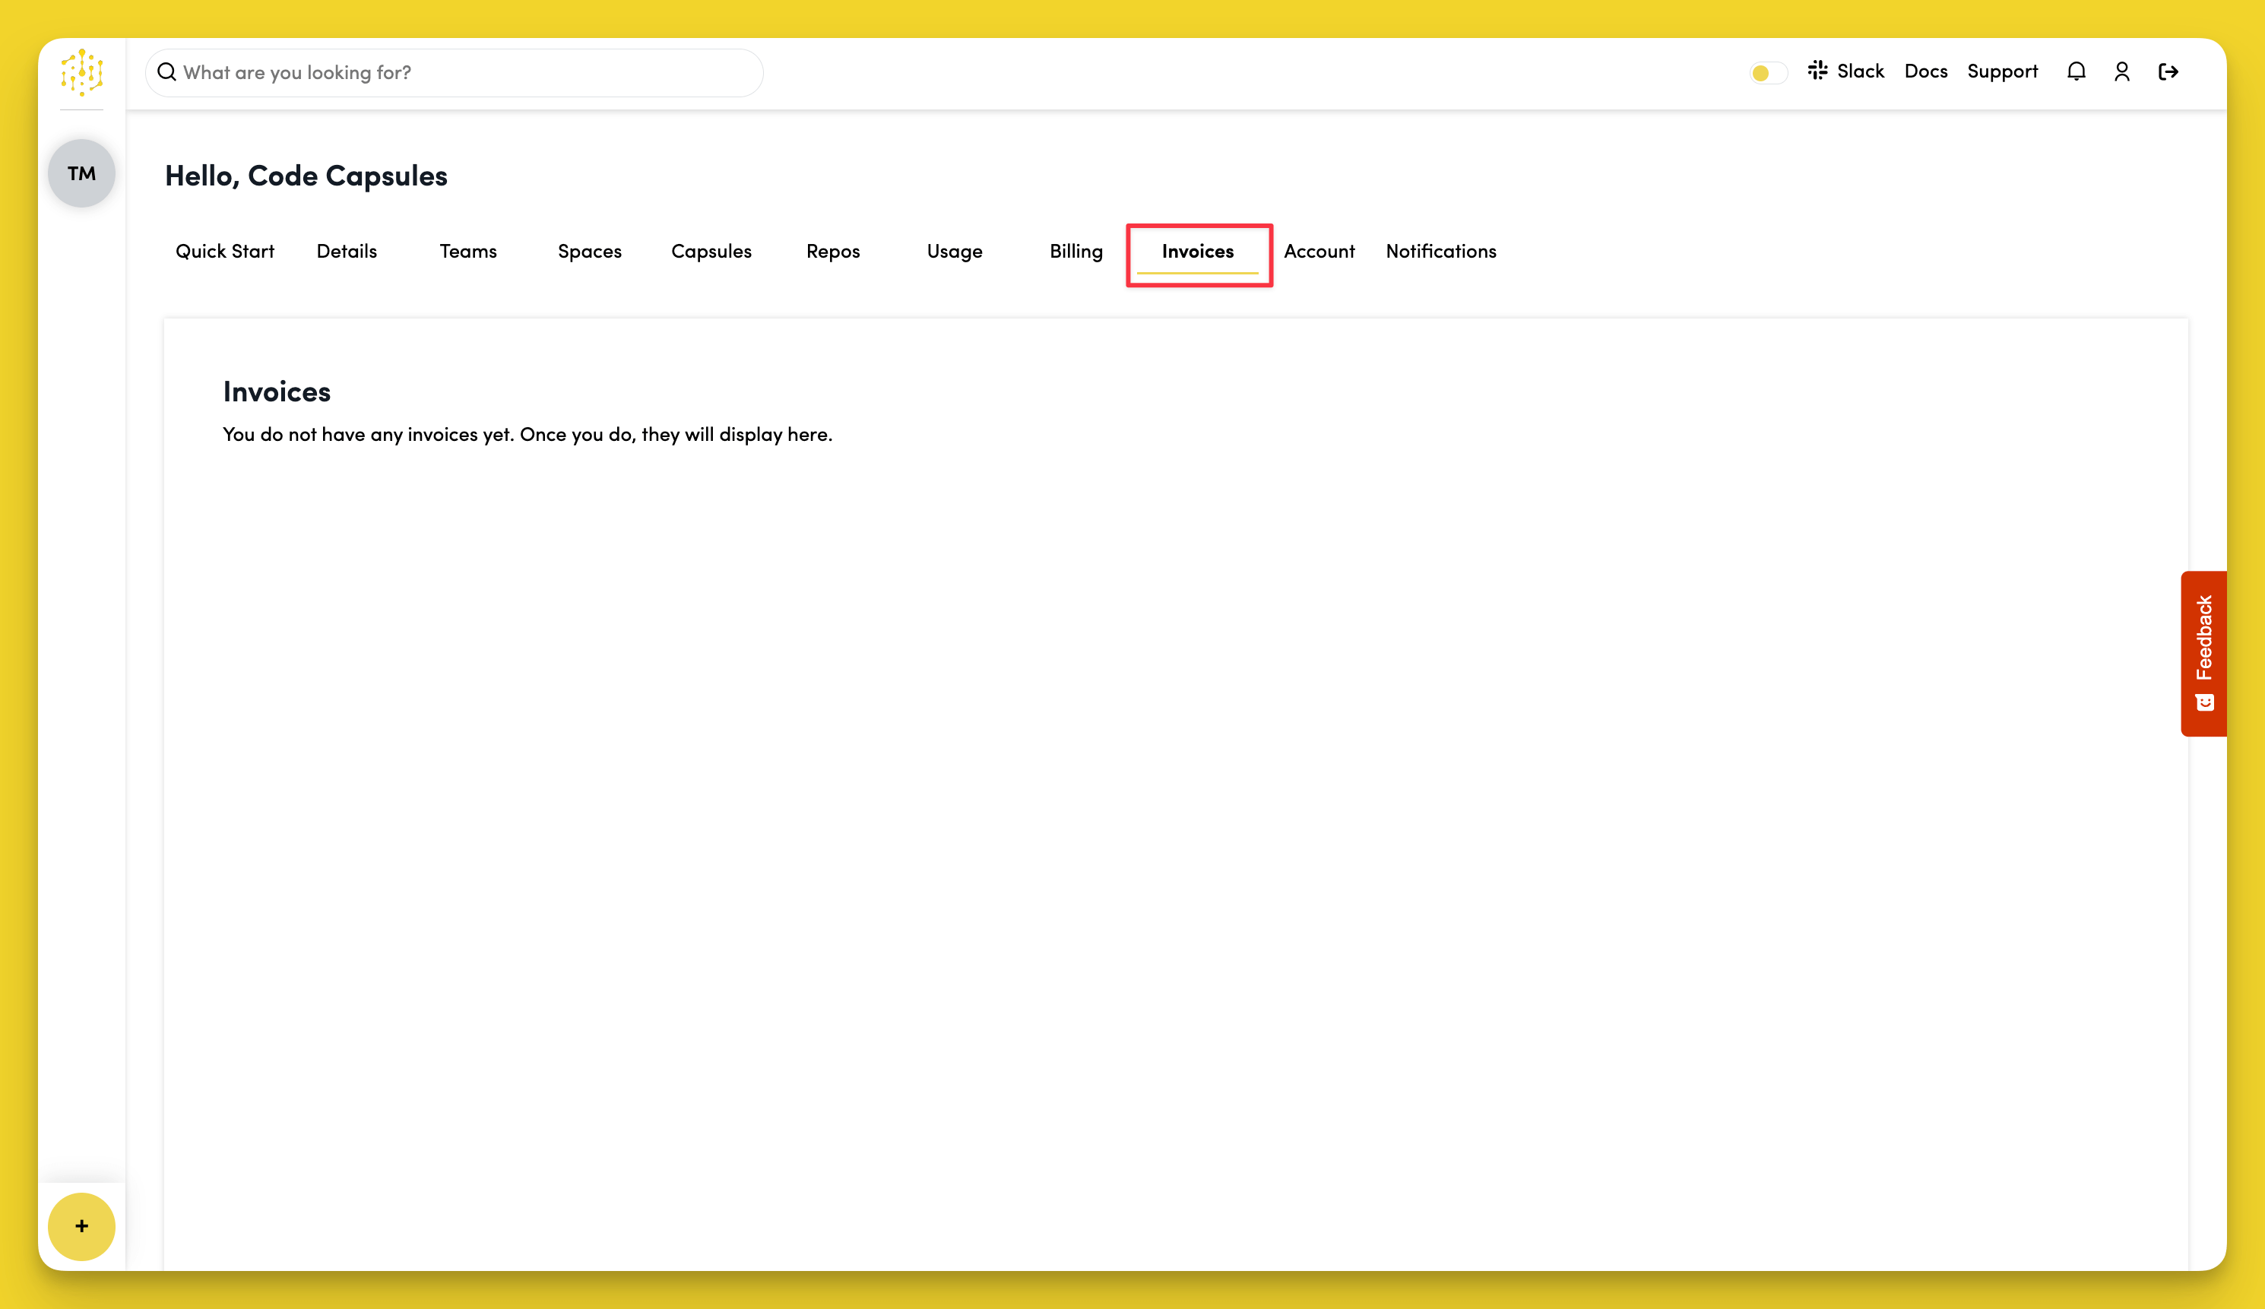Open the Docs link
The image size is (2265, 1309).
tap(1925, 71)
